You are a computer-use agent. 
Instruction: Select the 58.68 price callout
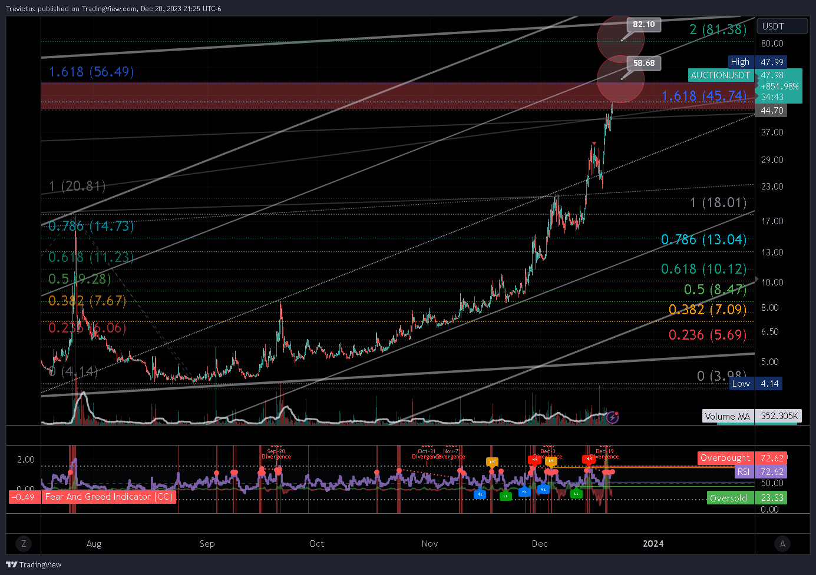[x=643, y=63]
